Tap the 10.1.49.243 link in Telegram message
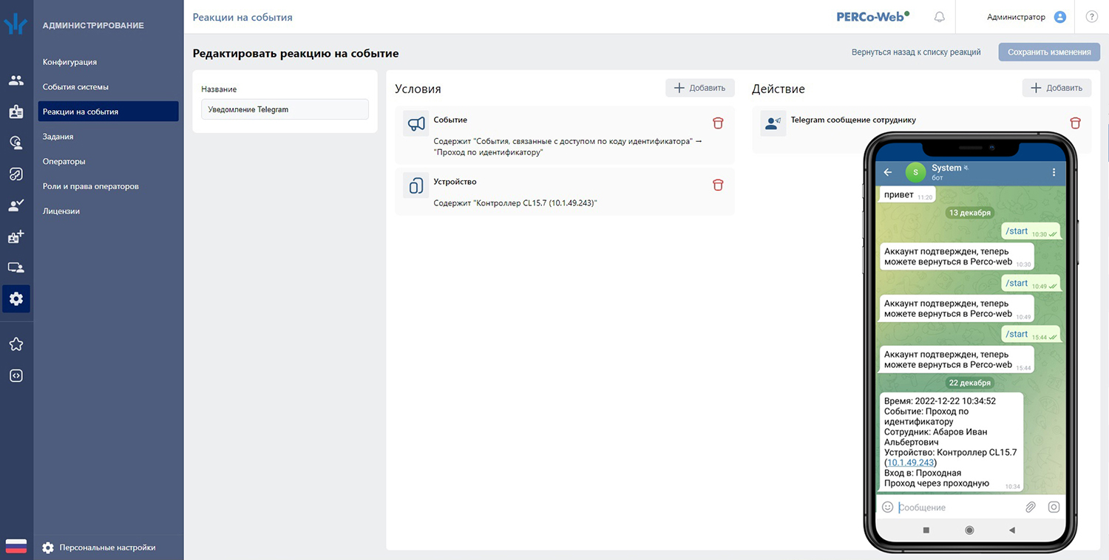Viewport: 1109px width, 560px height. coord(911,462)
